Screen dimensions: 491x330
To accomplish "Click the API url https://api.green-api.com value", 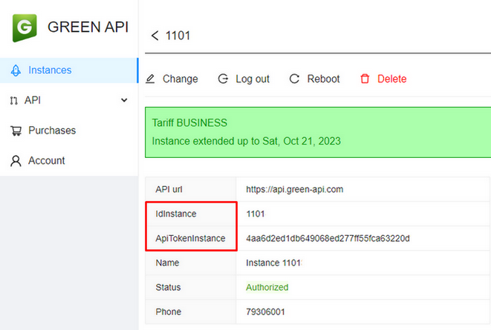I will 294,189.
